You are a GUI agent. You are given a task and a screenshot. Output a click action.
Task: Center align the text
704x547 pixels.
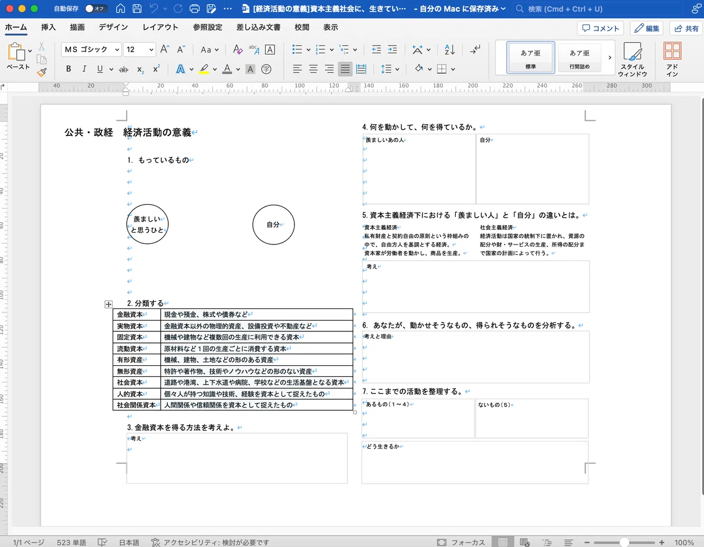tap(314, 69)
